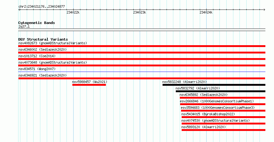The height and width of the screenshot is (142, 274).
Task: Select the short nsv5988457 red bar
Action: pos(89,85)
